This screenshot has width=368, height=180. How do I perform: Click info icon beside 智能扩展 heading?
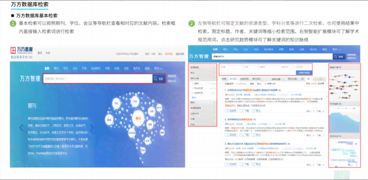point(340,67)
